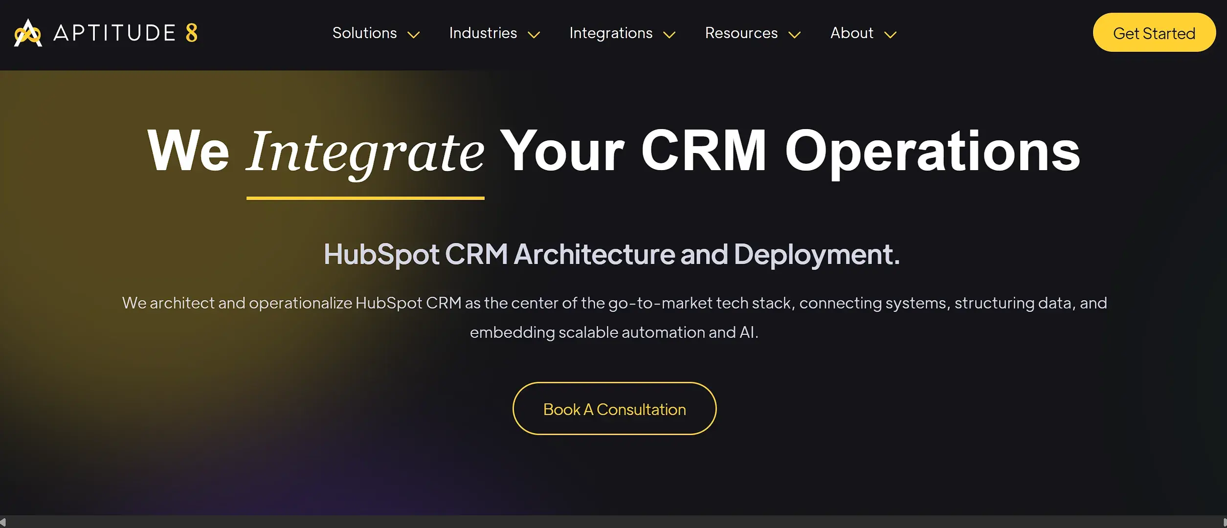1227x528 pixels.
Task: Click "HubSpot CRM Architecture and Deployment." subheading
Action: (x=612, y=254)
